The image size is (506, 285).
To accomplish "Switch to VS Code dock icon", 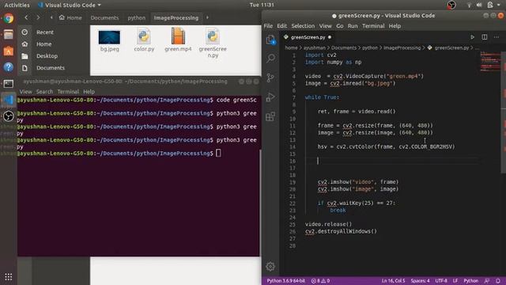I will click(x=9, y=100).
